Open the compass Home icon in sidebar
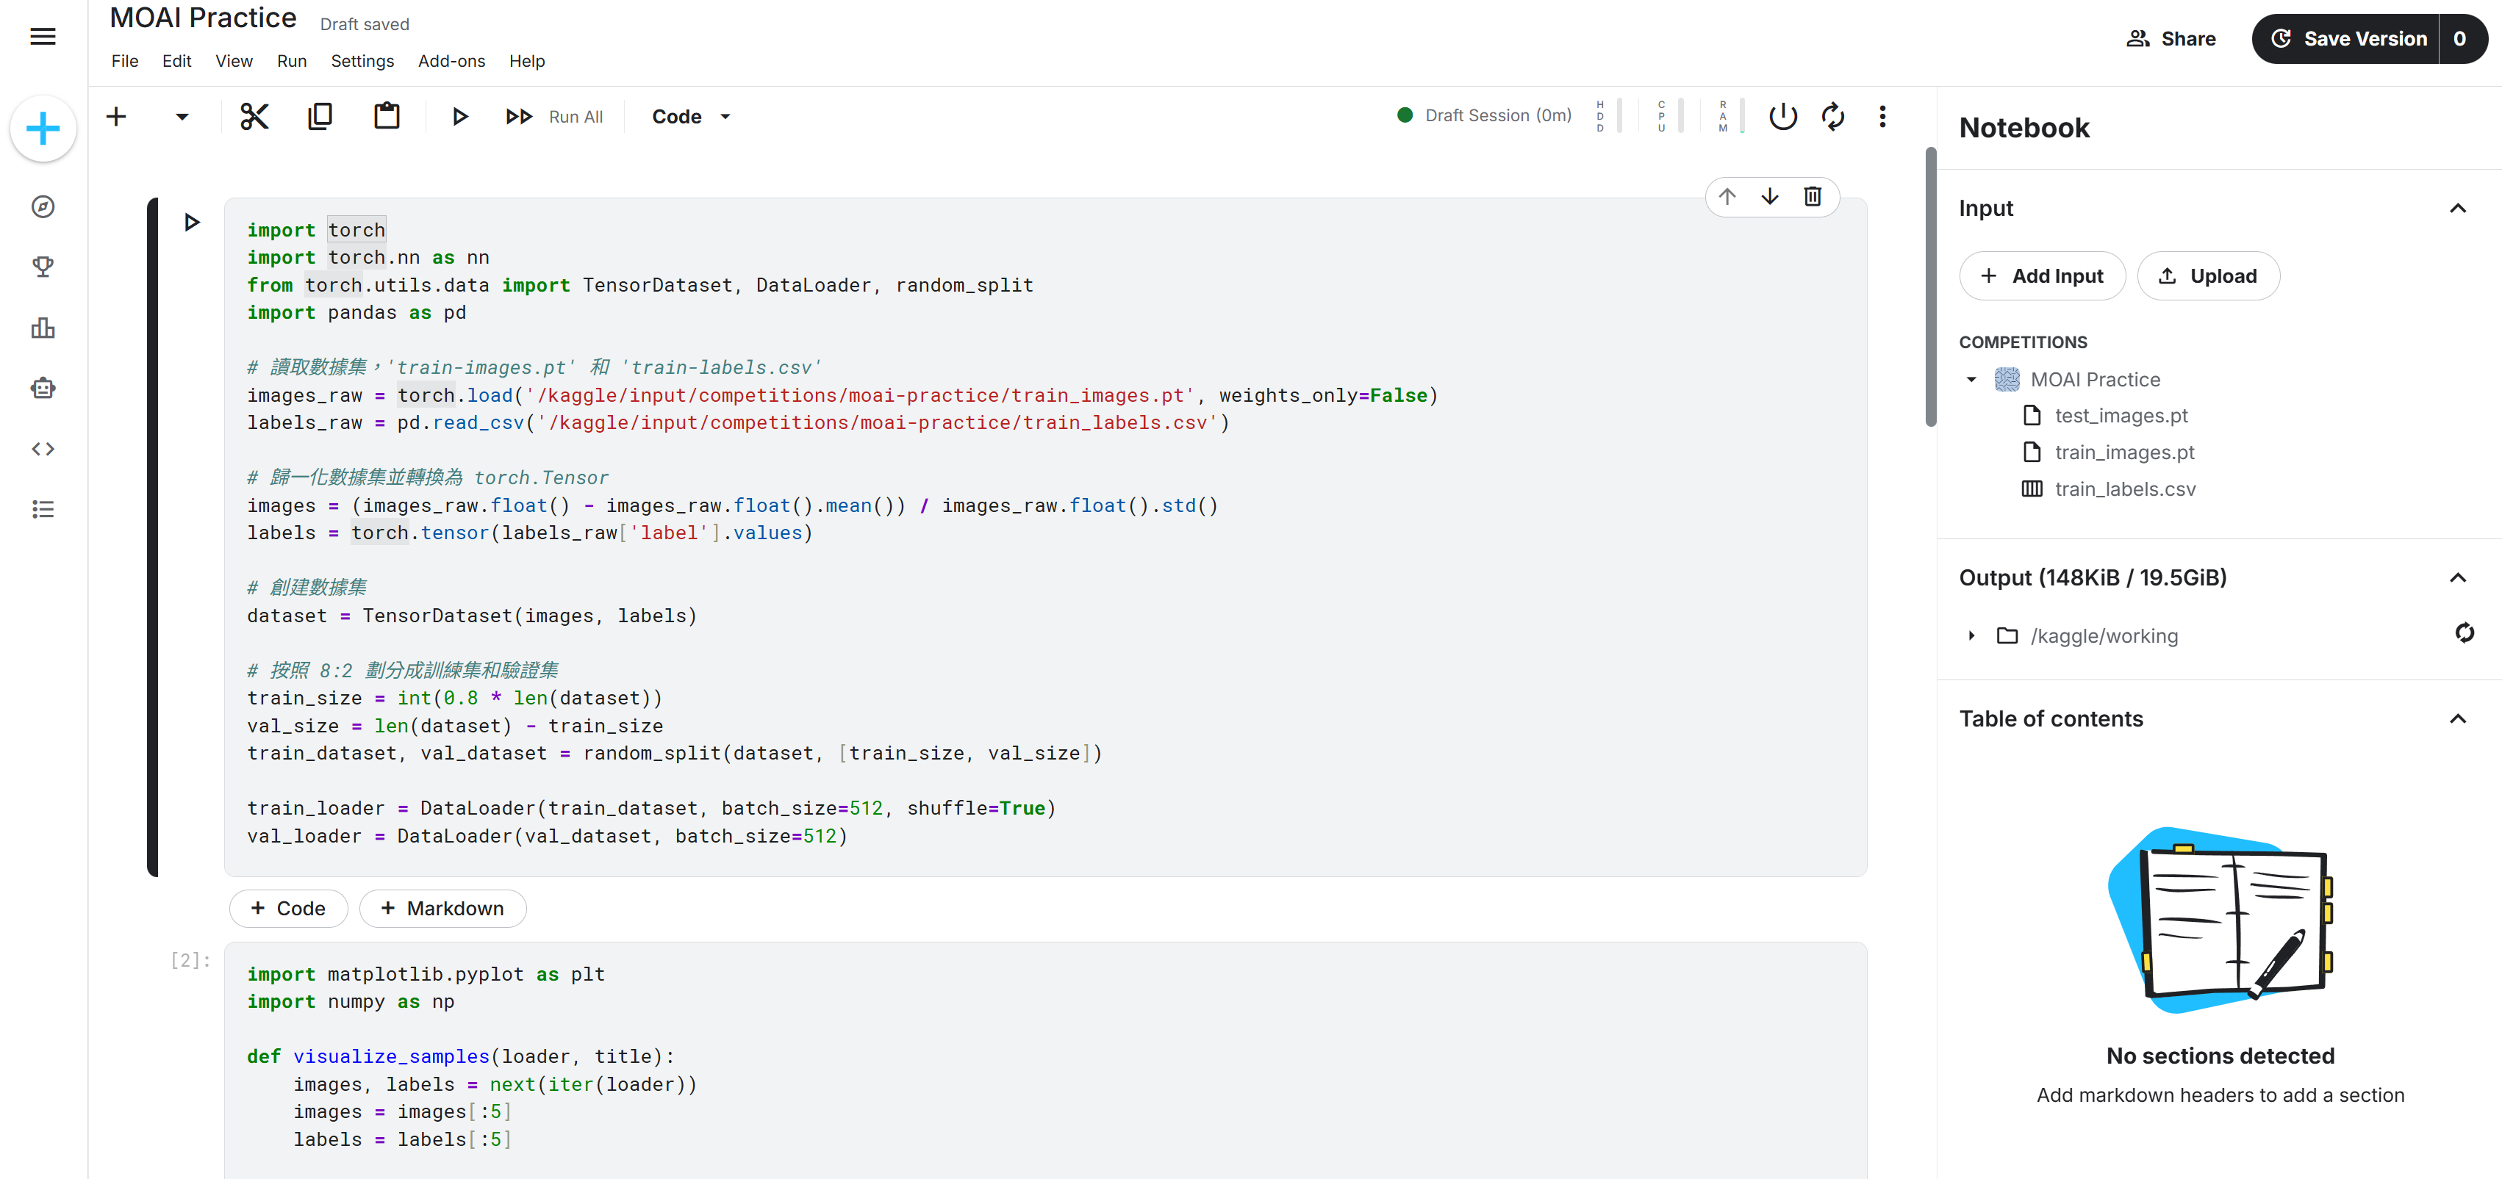 [43, 206]
